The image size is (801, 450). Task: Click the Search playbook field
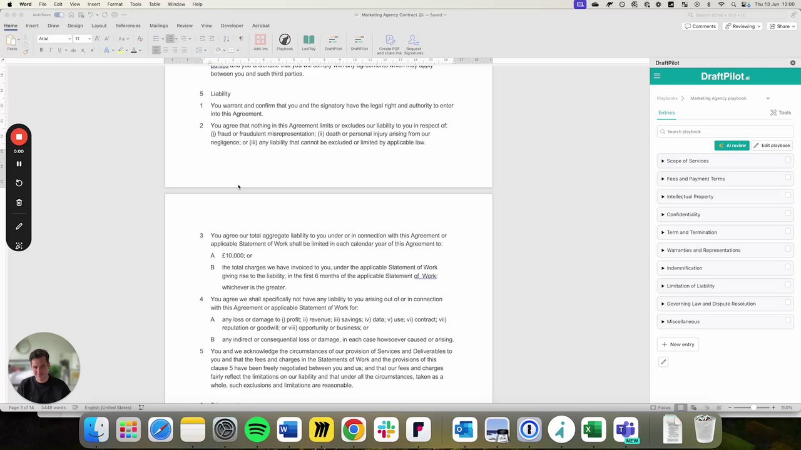click(725, 132)
